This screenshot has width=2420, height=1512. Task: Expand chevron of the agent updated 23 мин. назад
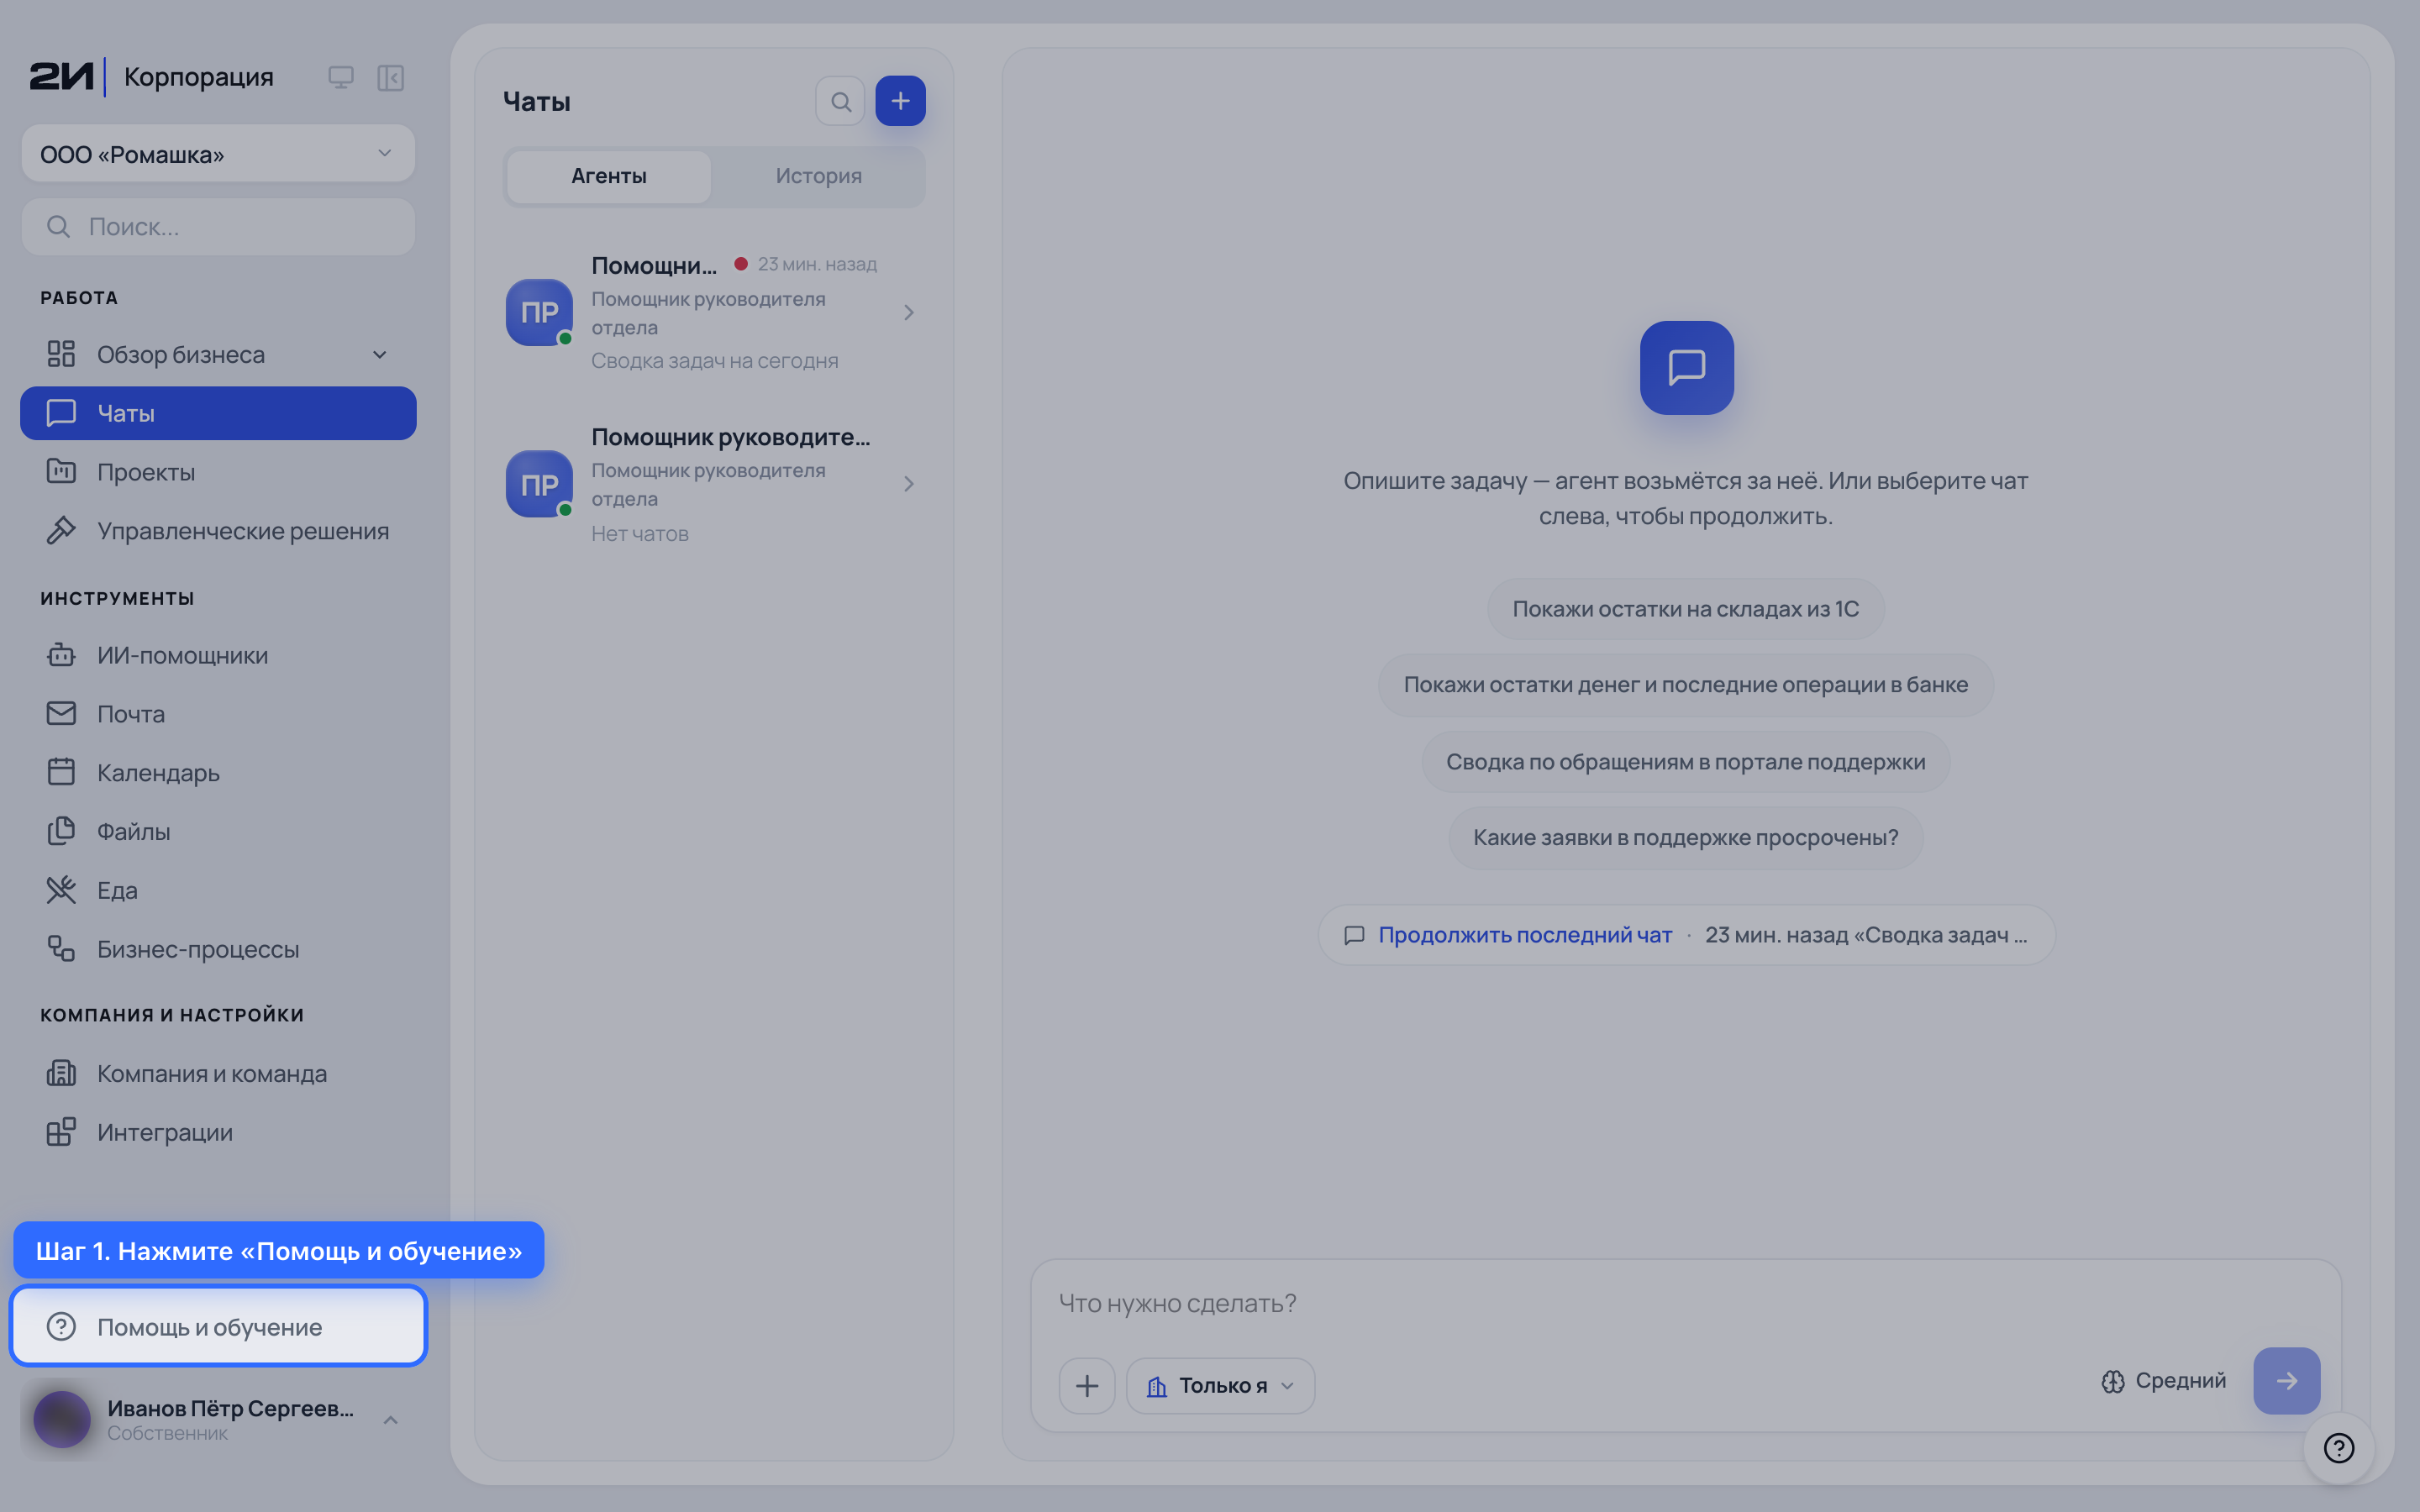pyautogui.click(x=908, y=312)
